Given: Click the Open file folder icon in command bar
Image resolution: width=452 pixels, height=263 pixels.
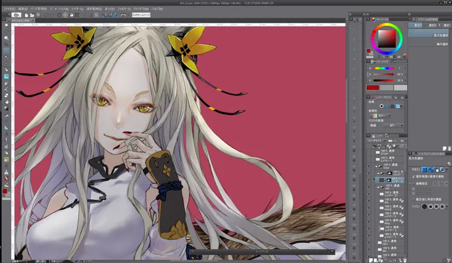Looking at the screenshot, I should coord(32,15).
